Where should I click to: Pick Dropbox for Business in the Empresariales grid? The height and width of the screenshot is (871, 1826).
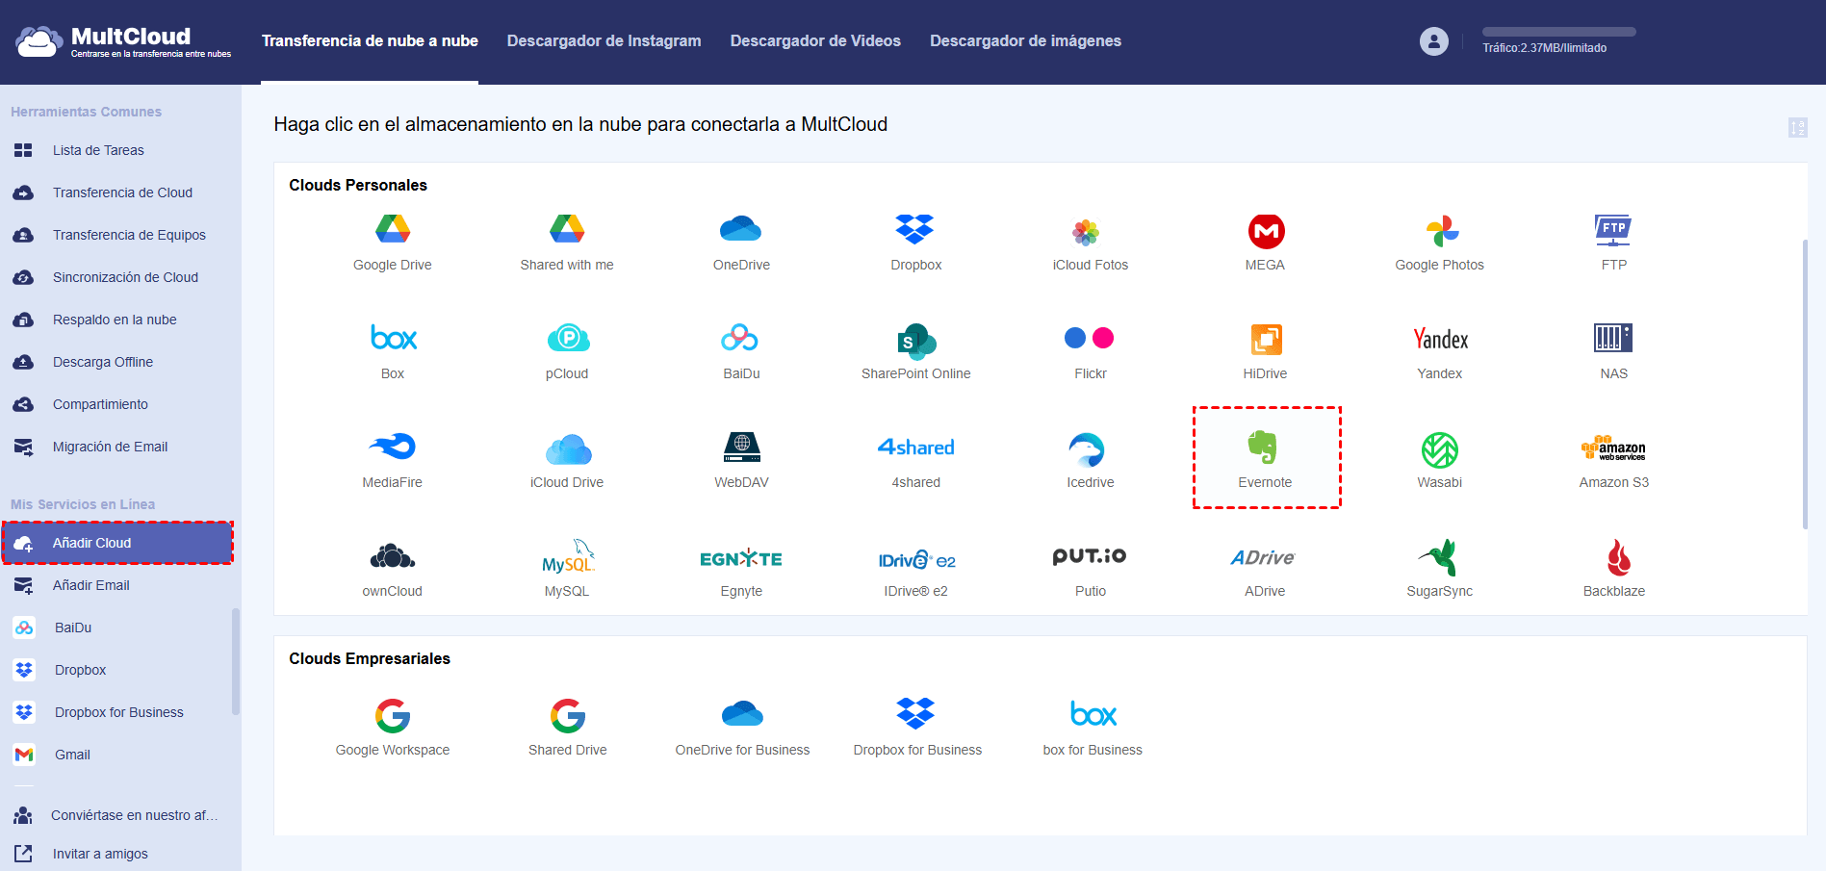point(915,713)
